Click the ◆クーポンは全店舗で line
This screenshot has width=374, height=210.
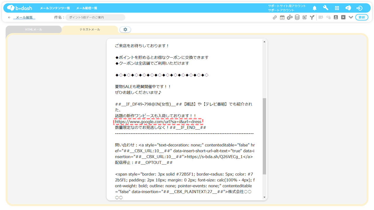[152, 63]
